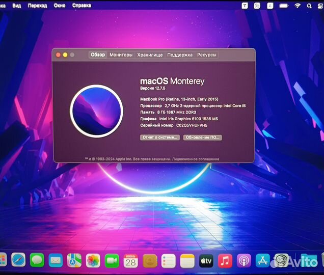Open Safari from the Dock
This screenshot has width=324, height=275.
pos(19,260)
